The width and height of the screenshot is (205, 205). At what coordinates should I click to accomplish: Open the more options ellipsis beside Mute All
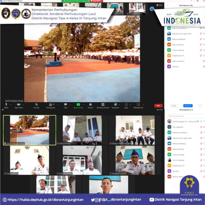pos(200,106)
